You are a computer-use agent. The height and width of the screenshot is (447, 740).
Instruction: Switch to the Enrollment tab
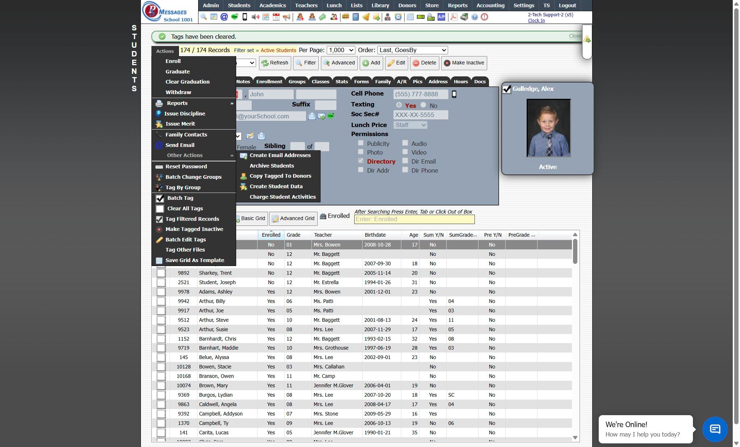point(269,81)
